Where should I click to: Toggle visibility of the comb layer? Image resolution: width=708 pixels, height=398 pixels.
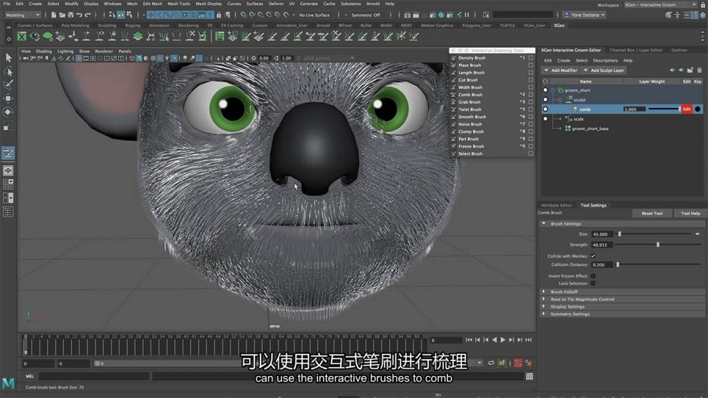[x=545, y=109]
